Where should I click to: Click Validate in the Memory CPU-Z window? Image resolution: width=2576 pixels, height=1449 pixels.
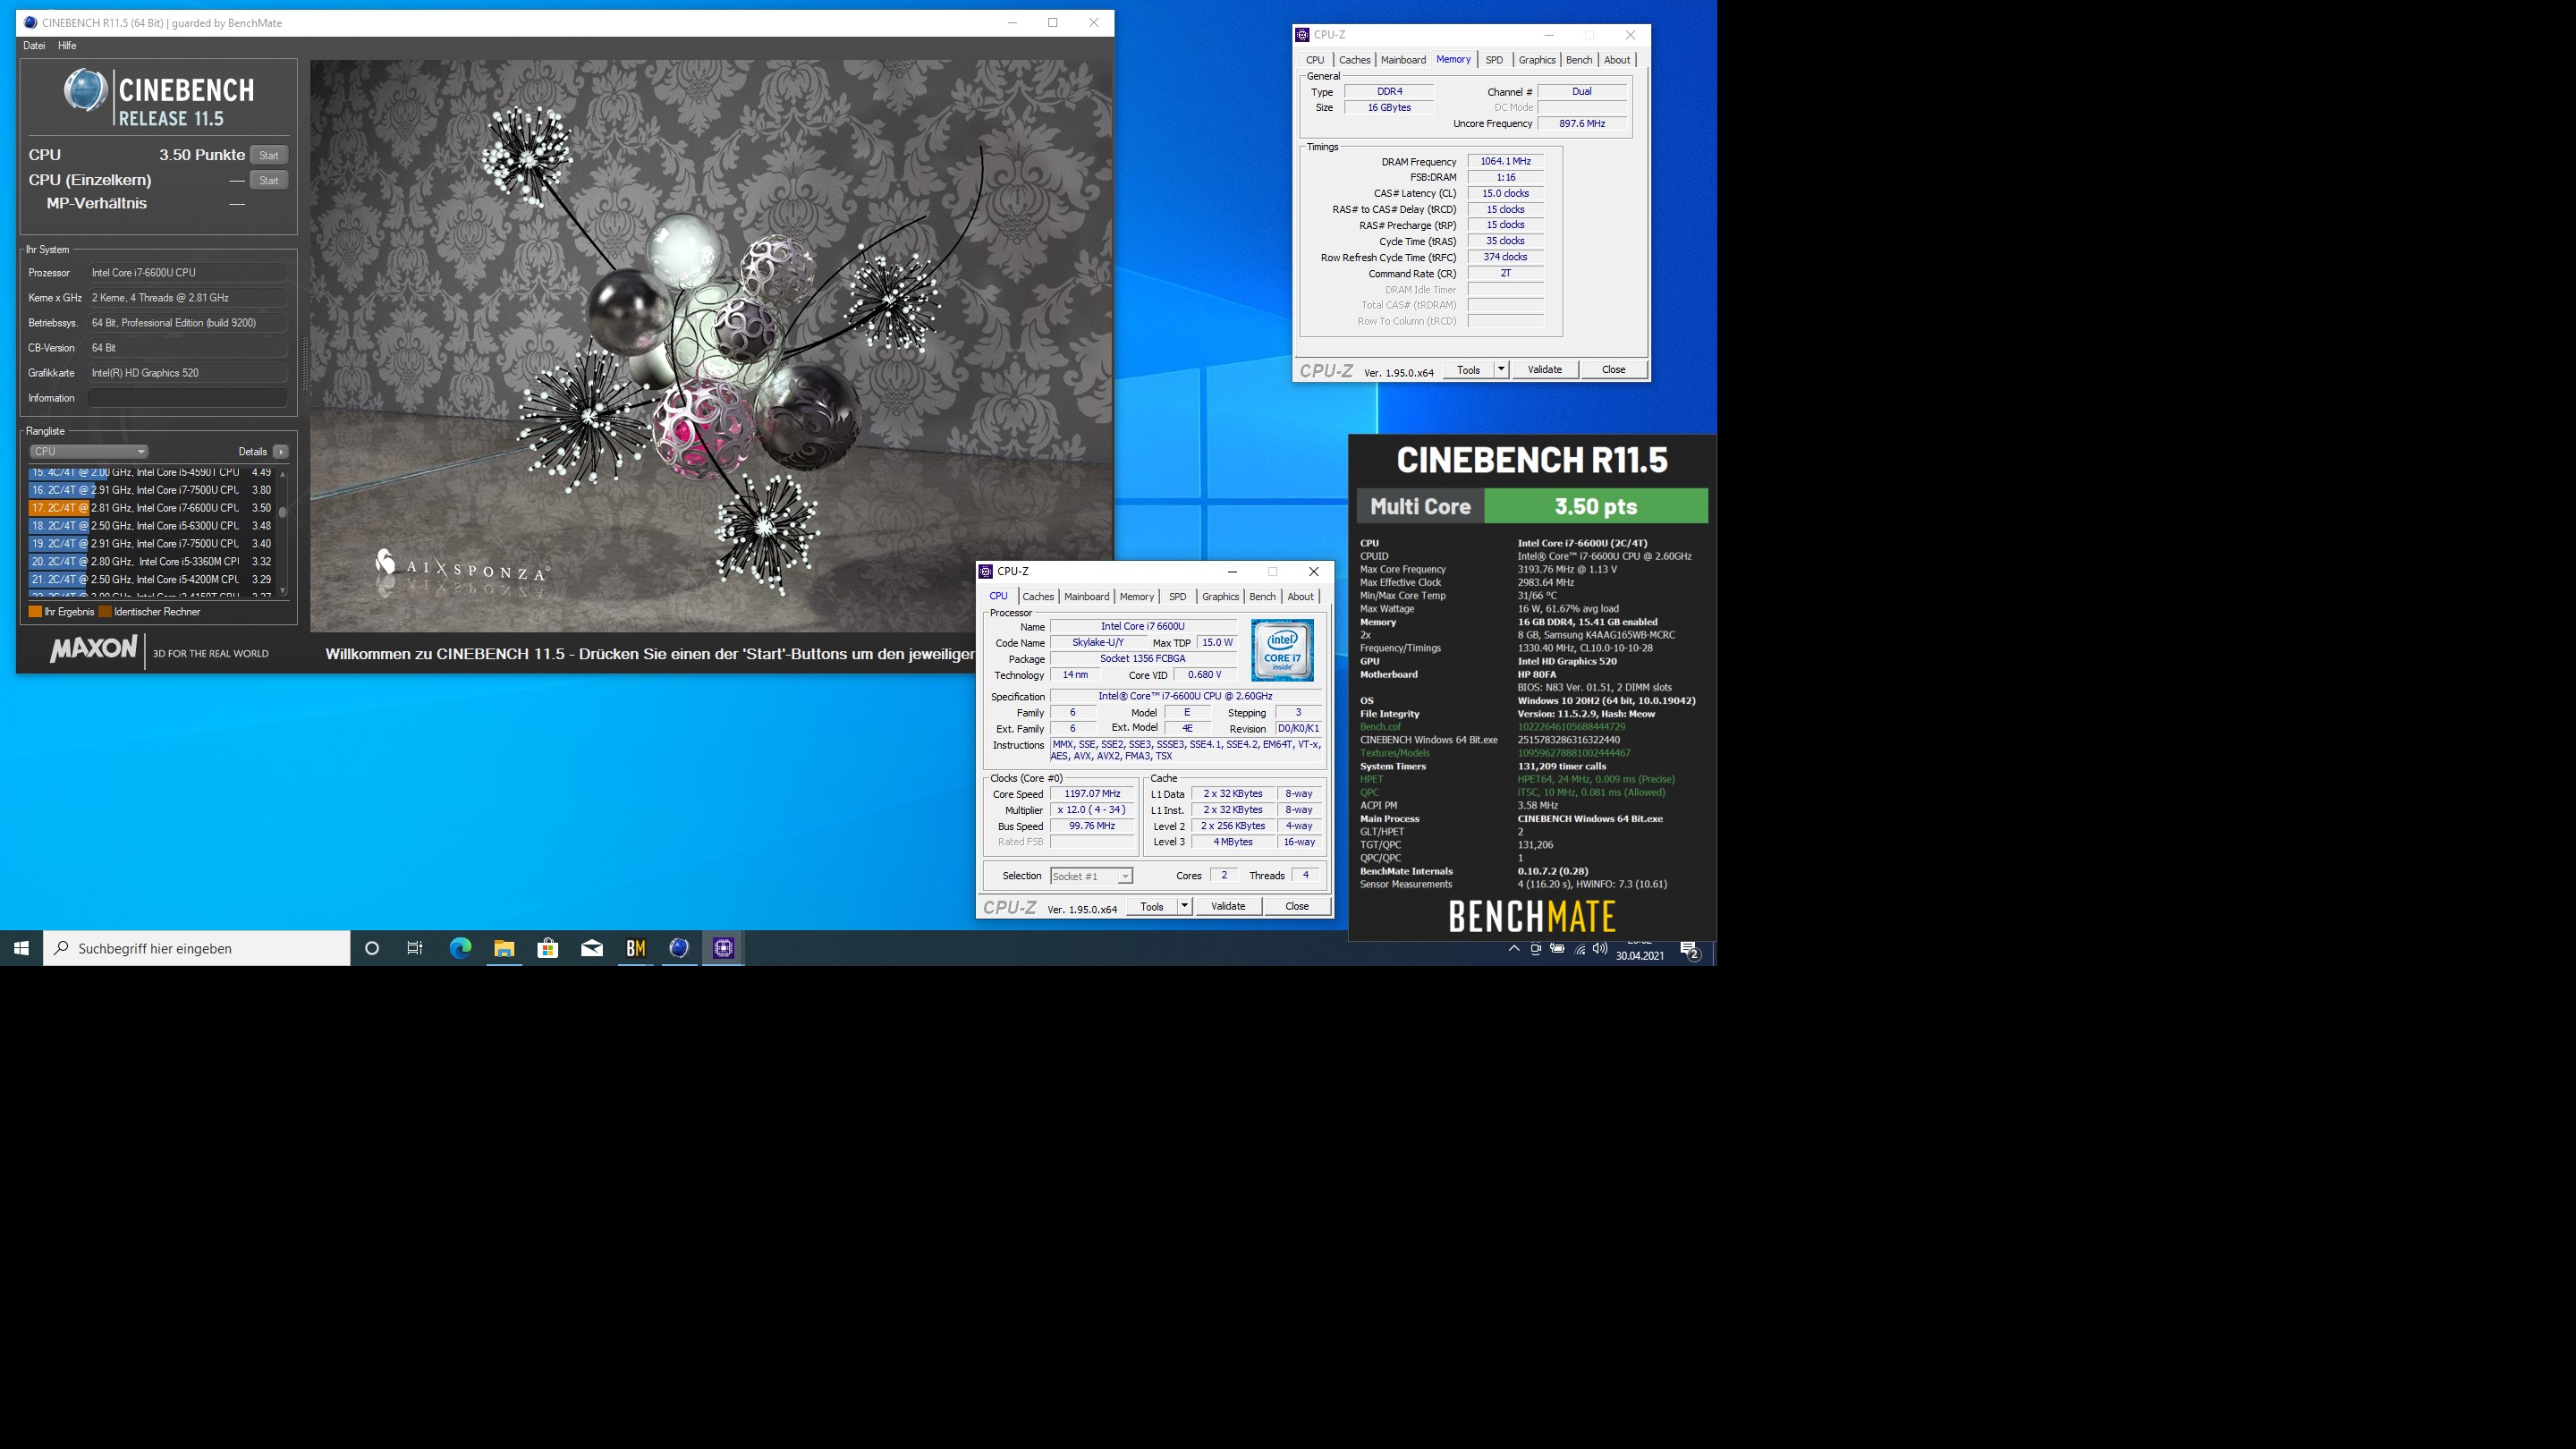[x=1544, y=369]
